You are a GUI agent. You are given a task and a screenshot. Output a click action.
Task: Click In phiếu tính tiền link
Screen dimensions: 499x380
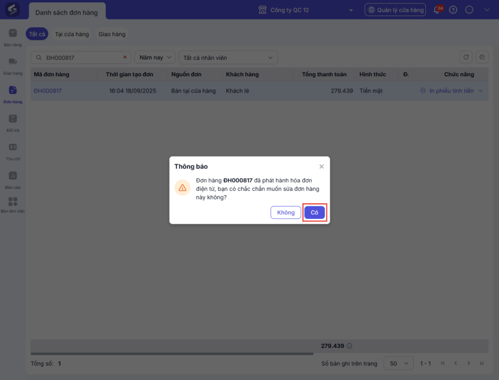click(x=451, y=91)
